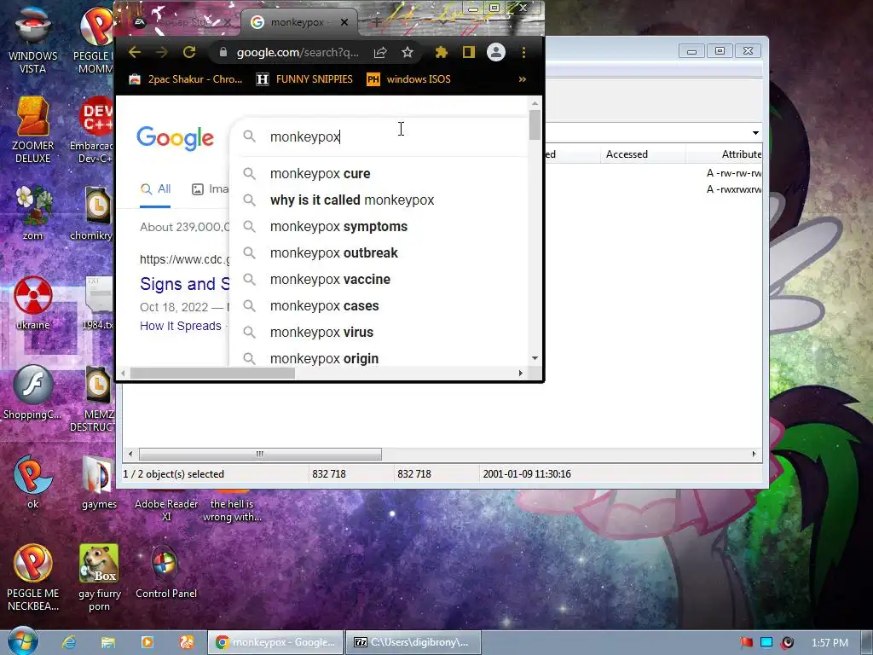The image size is (873, 655).
Task: Toggle Chrome's side panel icon
Action: coord(468,52)
